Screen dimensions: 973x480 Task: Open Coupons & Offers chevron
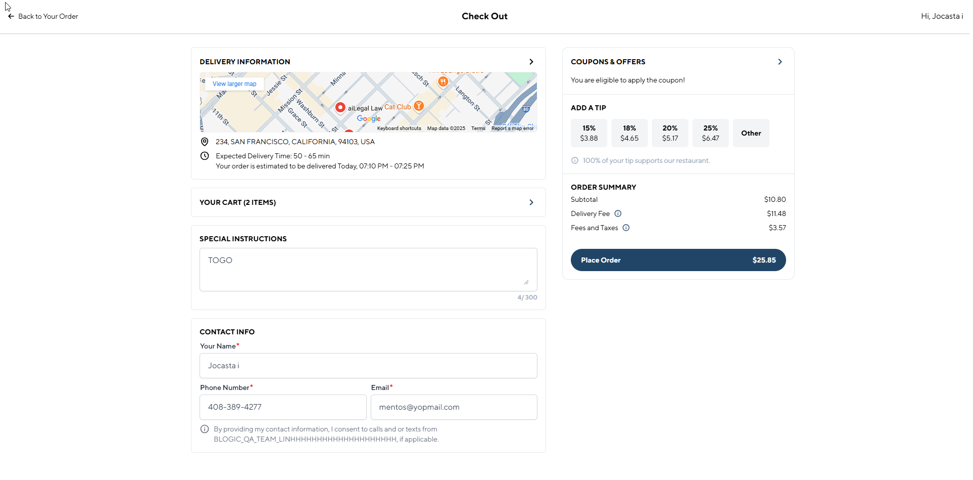tap(780, 62)
